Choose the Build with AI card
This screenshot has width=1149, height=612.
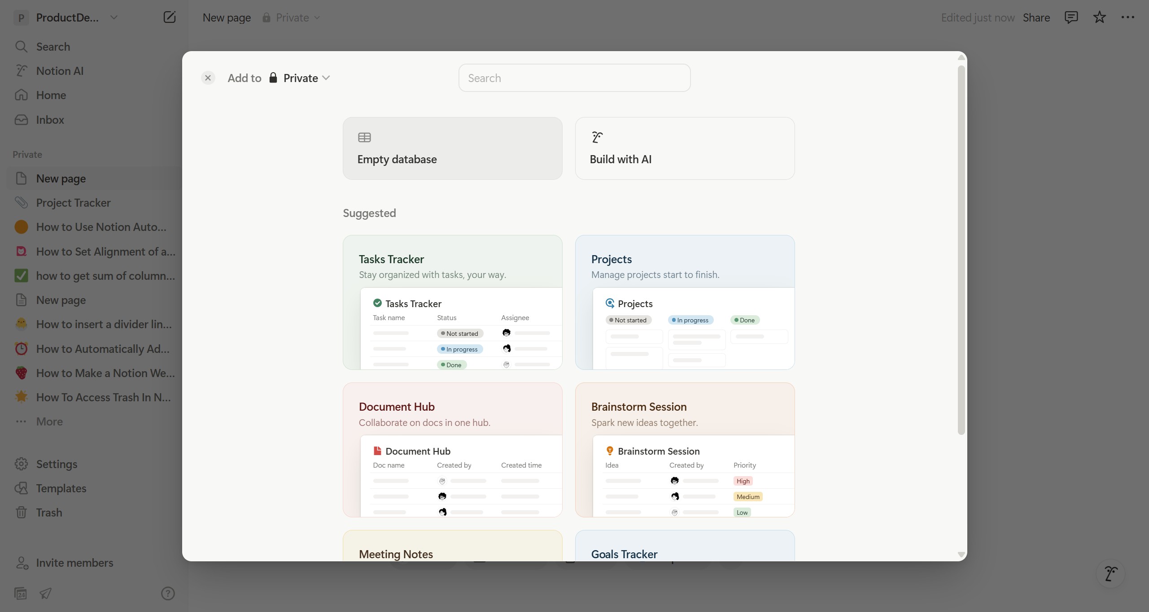(685, 148)
